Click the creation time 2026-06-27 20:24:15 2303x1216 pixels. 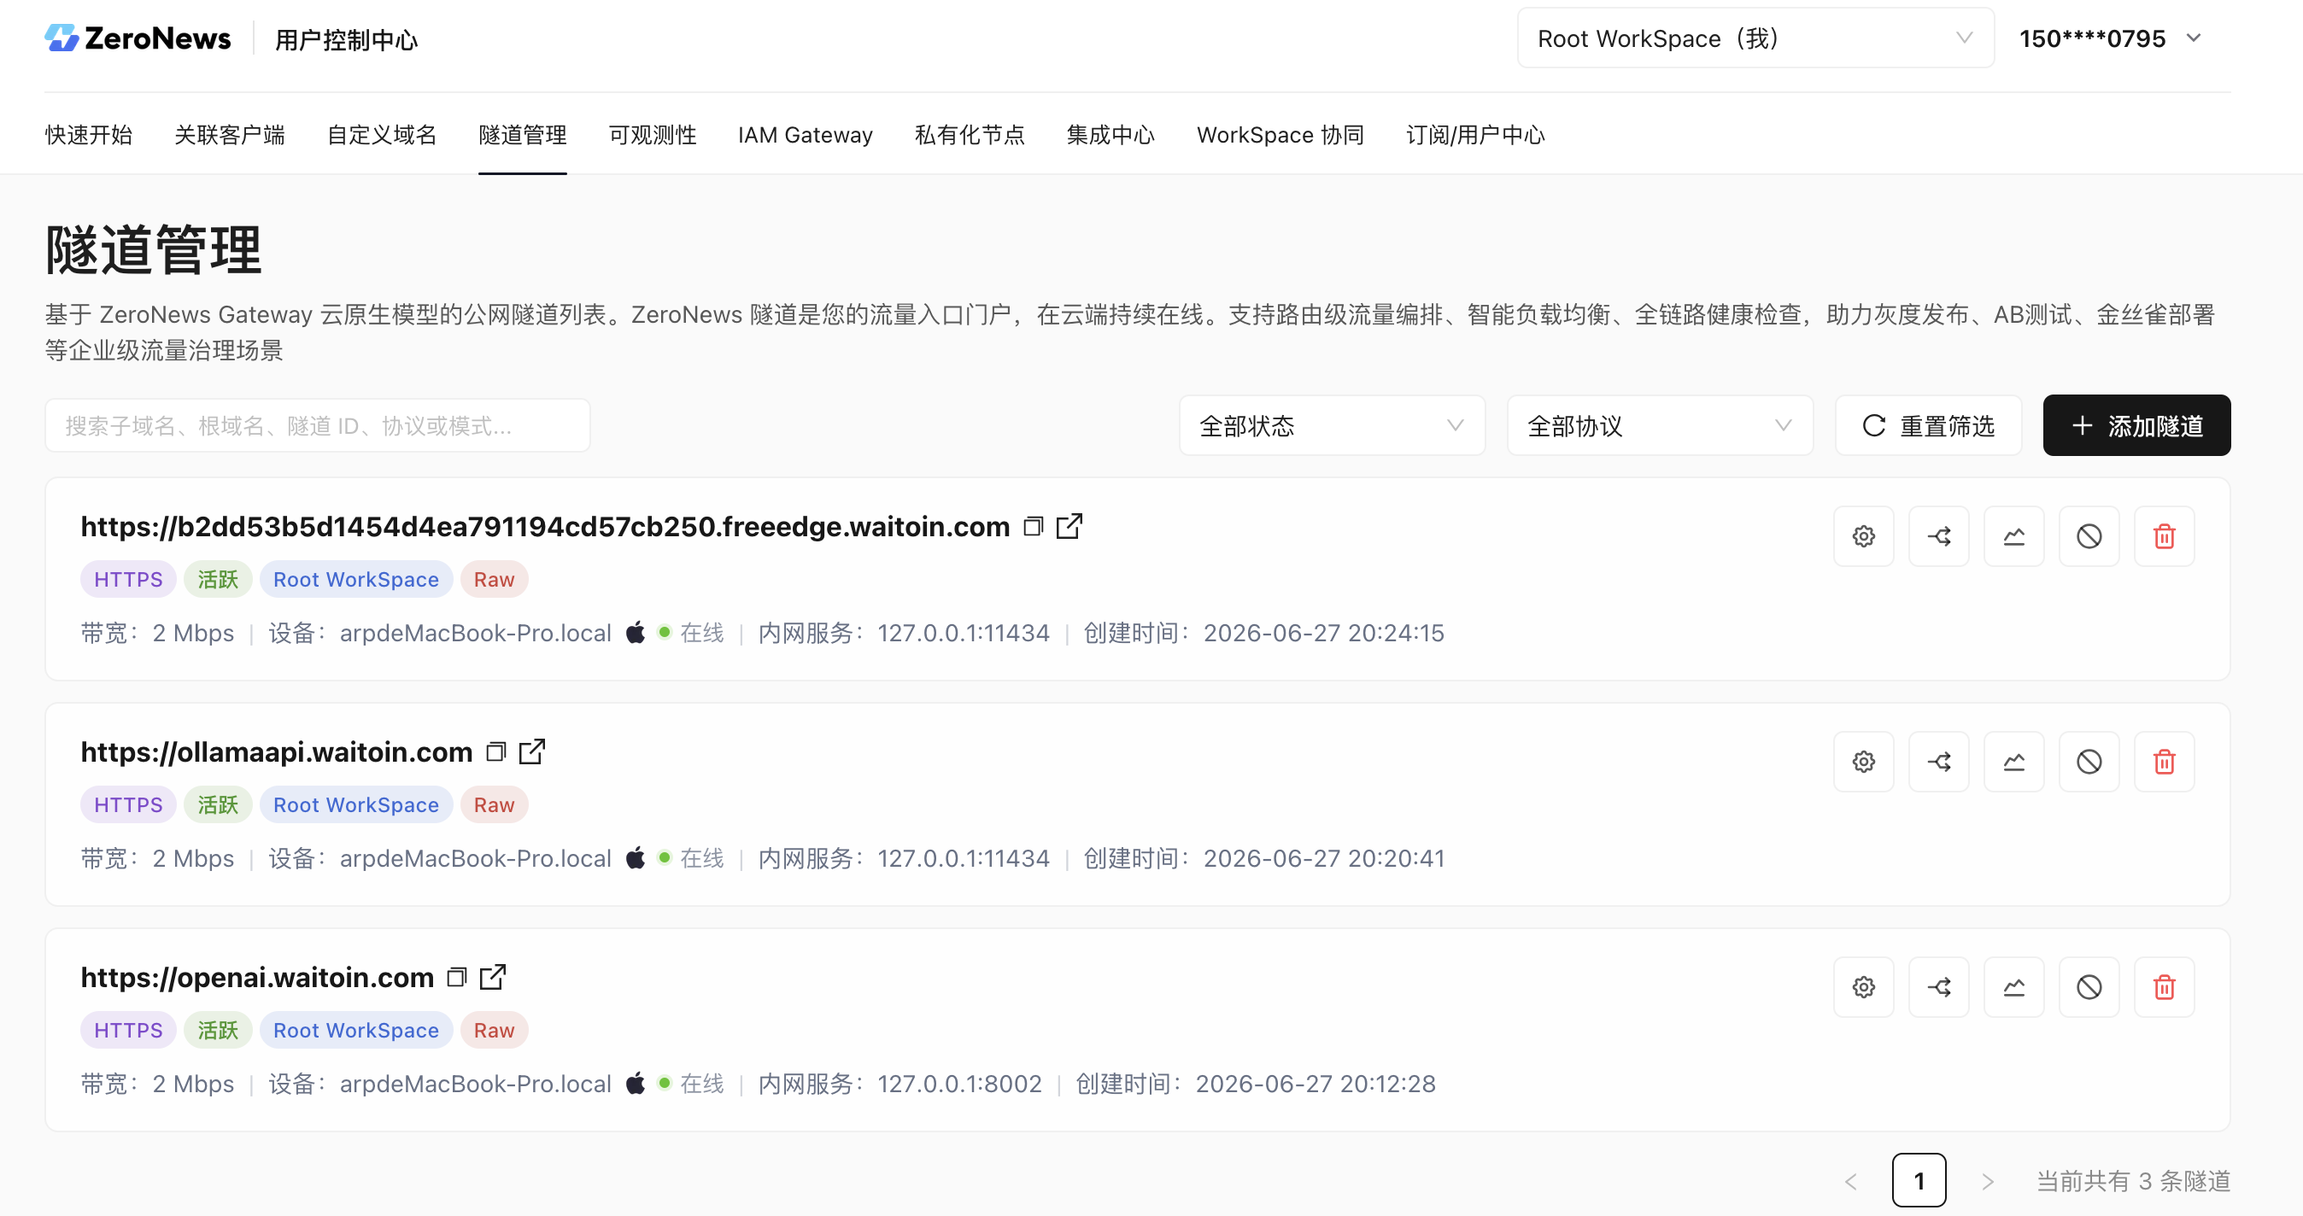click(1324, 634)
